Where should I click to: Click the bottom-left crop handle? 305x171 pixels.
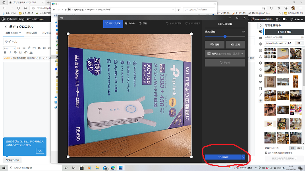68,157
